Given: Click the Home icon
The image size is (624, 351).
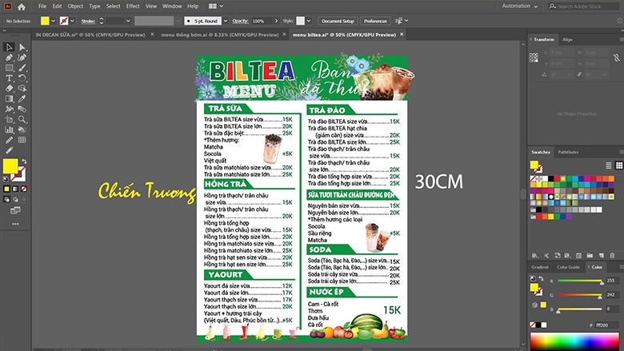Looking at the screenshot, I should (x=22, y=6).
